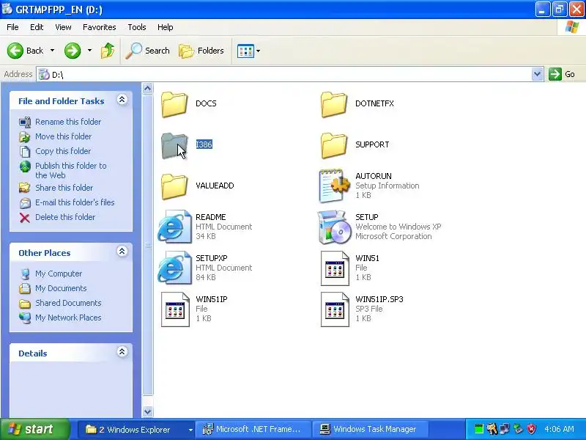Open the Favorites menu
Viewport: 586px width, 440px height.
tap(100, 27)
